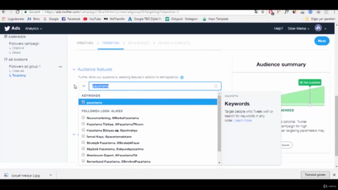Image resolution: width=338 pixels, height=190 pixels.
Task: Click the Not available audience badge
Action: pos(310,82)
